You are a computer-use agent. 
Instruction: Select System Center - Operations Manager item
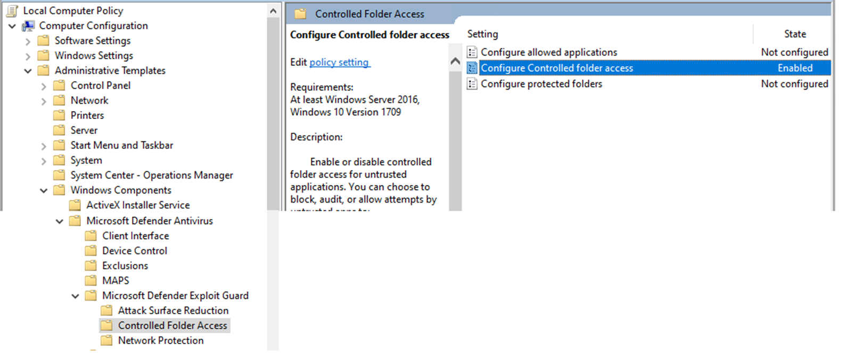click(152, 175)
